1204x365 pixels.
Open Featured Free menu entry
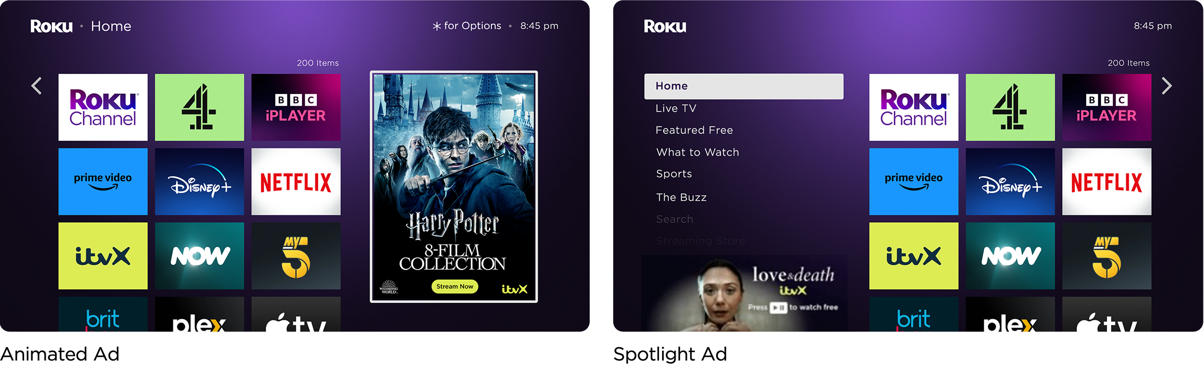(x=694, y=130)
